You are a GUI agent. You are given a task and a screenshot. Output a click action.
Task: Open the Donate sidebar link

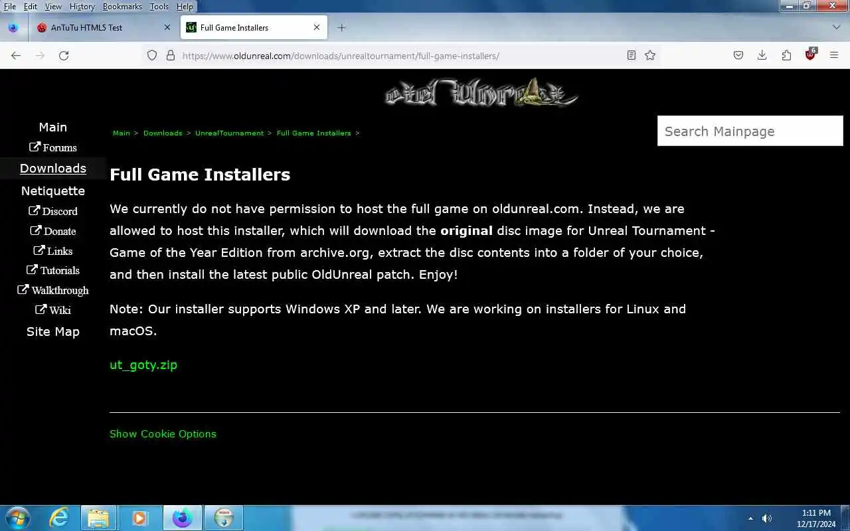pyautogui.click(x=53, y=231)
